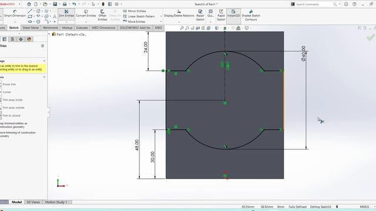This screenshot has width=376, height=211.
Task: Switch to the Sketch tab
Action: point(14,28)
